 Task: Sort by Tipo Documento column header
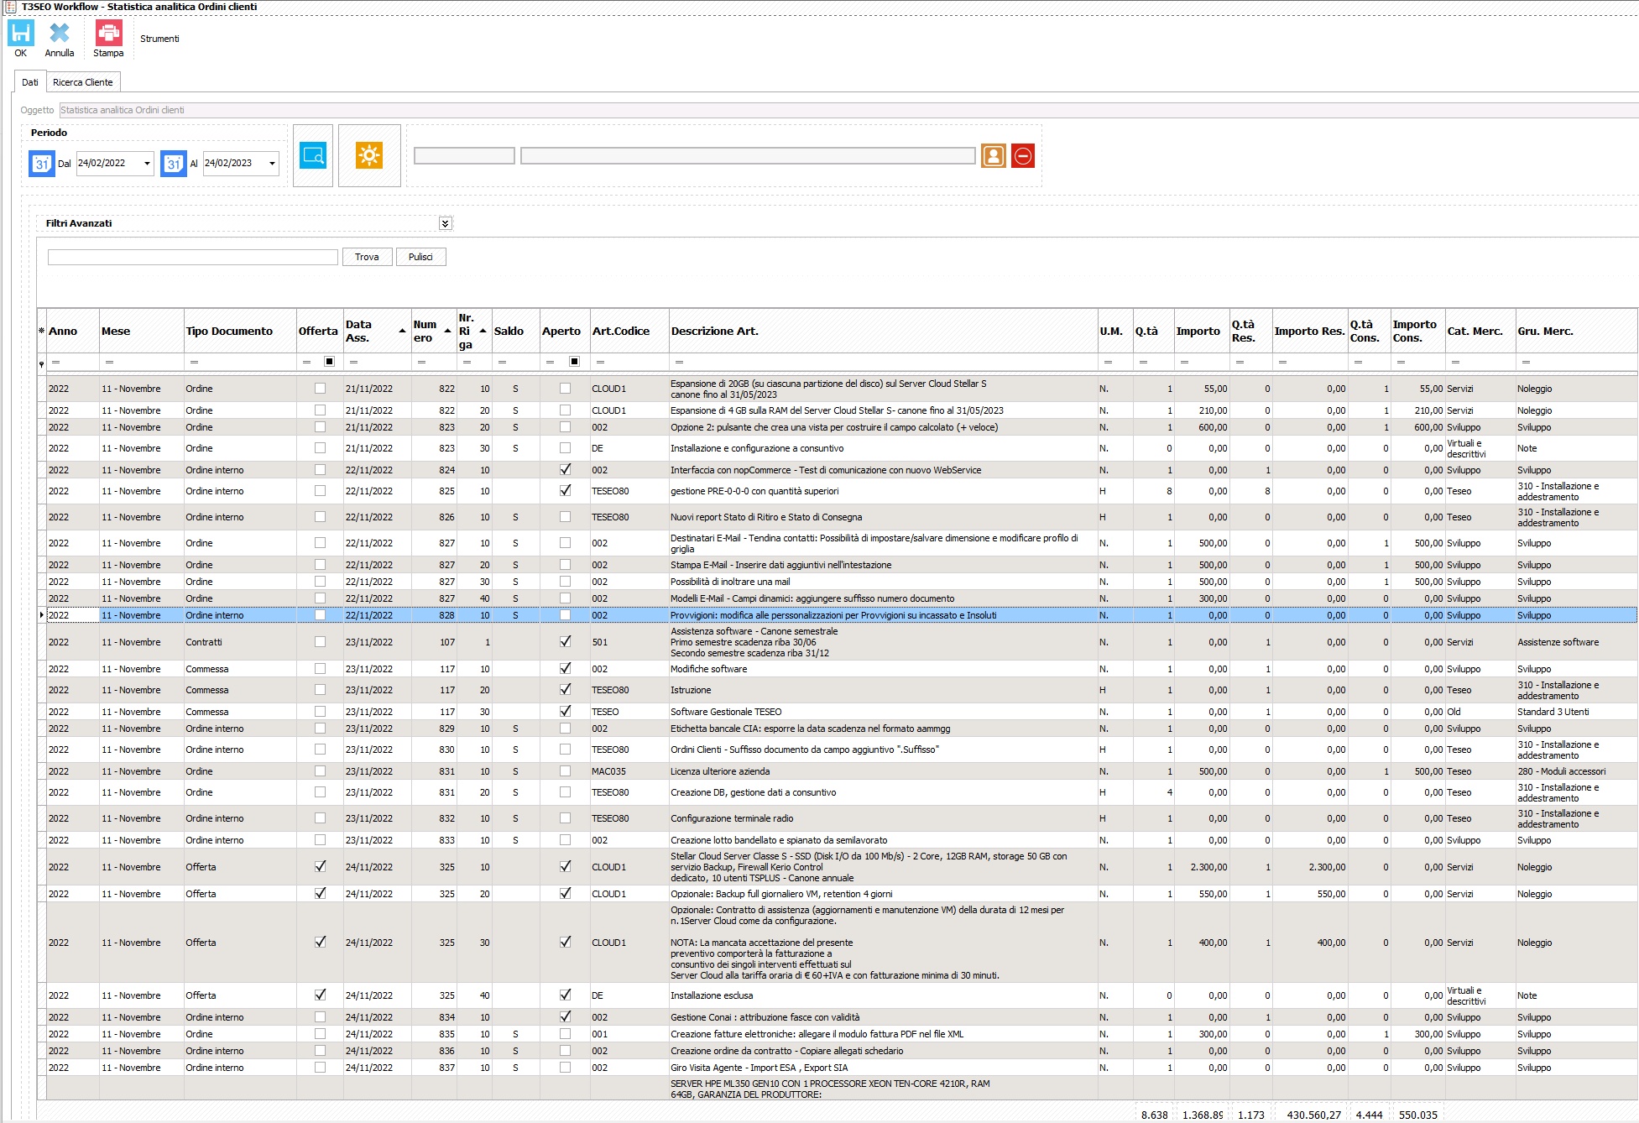[240, 332]
